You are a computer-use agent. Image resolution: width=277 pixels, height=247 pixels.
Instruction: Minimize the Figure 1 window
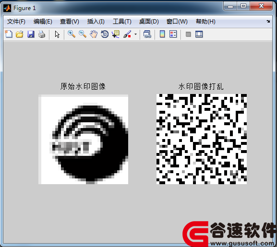point(230,6)
